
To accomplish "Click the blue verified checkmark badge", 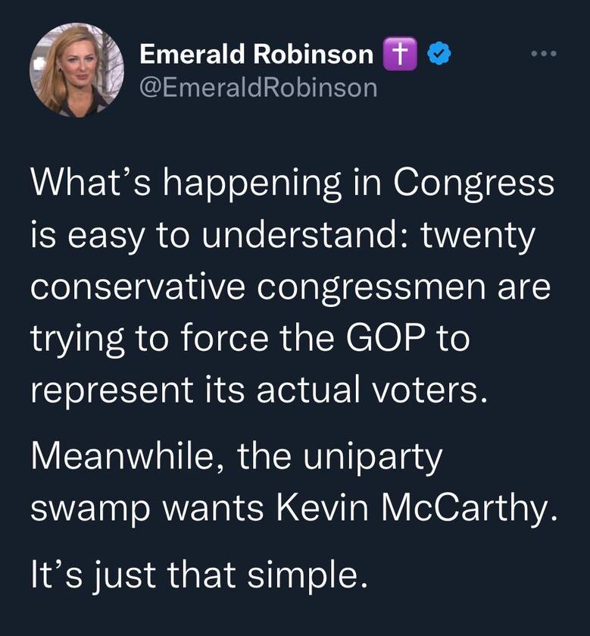I will click(440, 54).
